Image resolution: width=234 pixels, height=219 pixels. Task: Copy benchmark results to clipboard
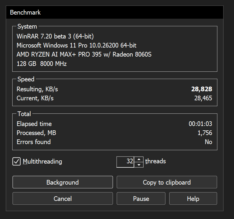tap(167, 183)
